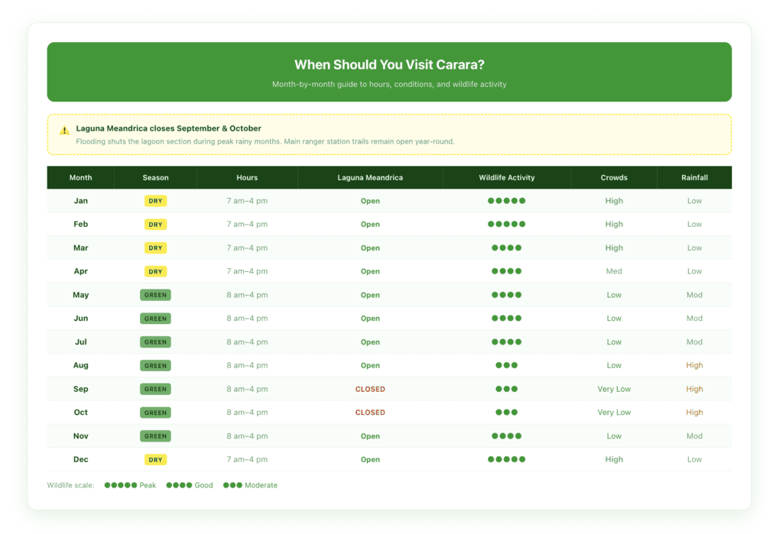This screenshot has height=534, width=783.
Task: Toggle December's DRY season badge
Action: (155, 459)
